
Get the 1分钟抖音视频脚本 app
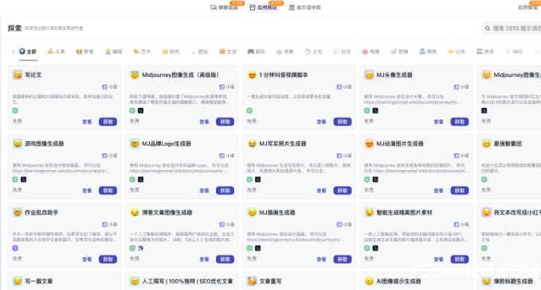(x=343, y=122)
